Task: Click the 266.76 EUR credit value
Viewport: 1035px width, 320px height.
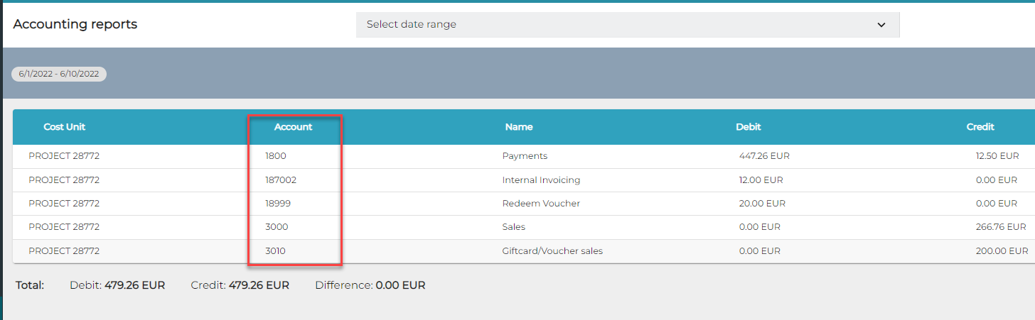Action: point(1001,227)
